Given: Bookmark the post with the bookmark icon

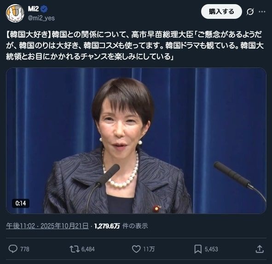Looking at the screenshot, I should 198,249.
